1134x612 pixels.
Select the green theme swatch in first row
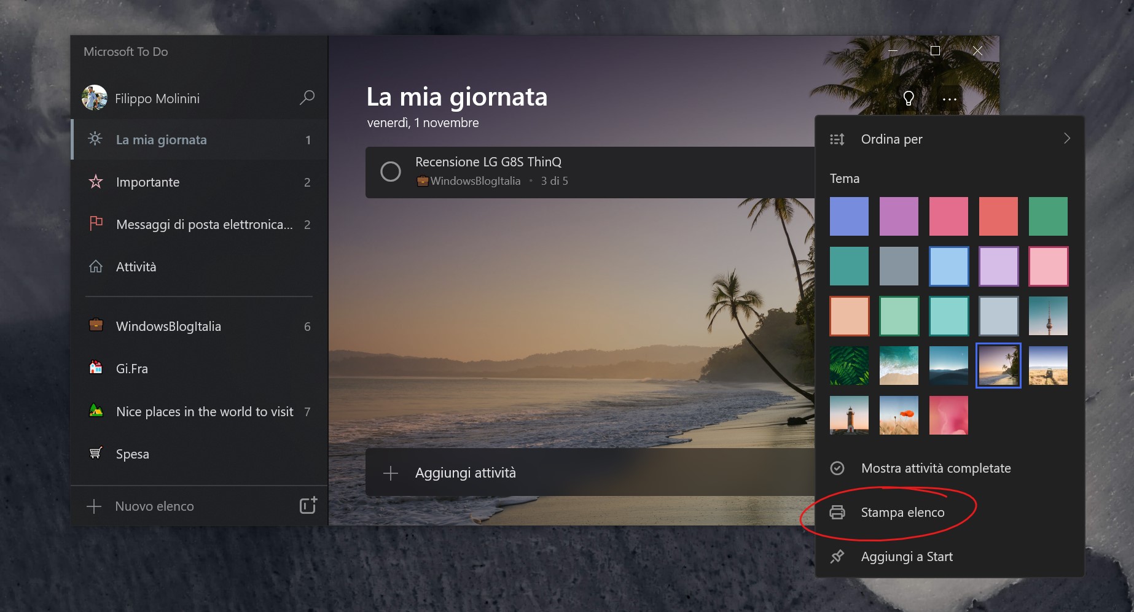point(1048,216)
